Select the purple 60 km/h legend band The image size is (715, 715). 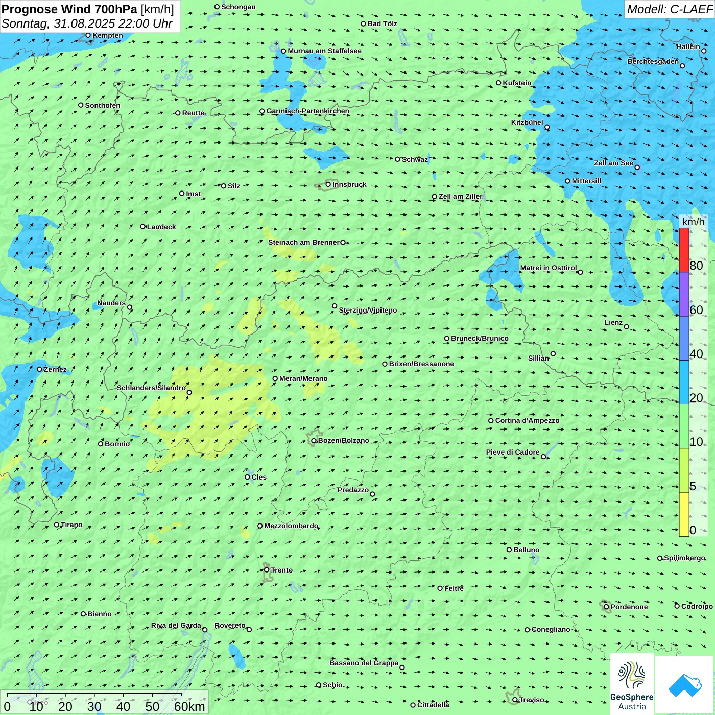tap(684, 294)
